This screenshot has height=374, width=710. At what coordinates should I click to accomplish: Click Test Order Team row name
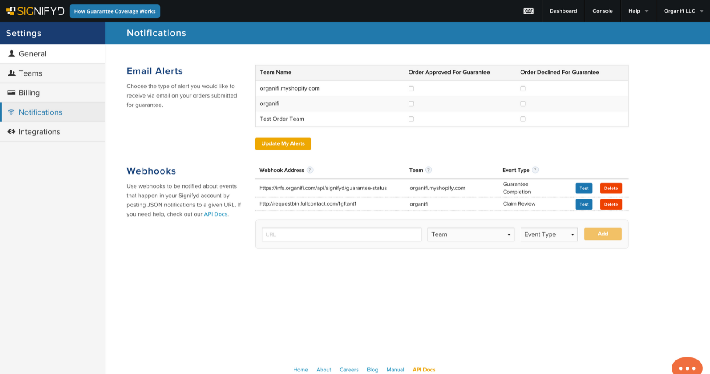coord(282,119)
